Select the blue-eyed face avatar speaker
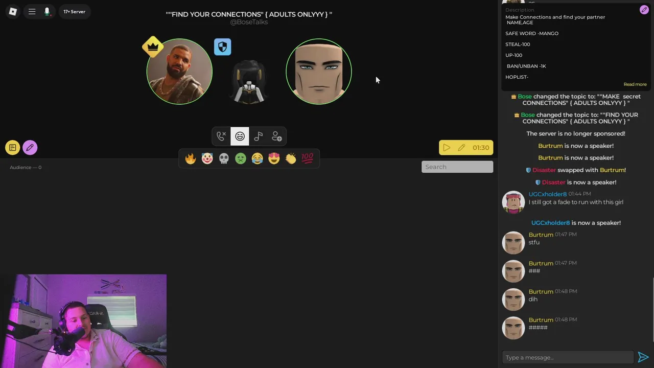 (319, 72)
